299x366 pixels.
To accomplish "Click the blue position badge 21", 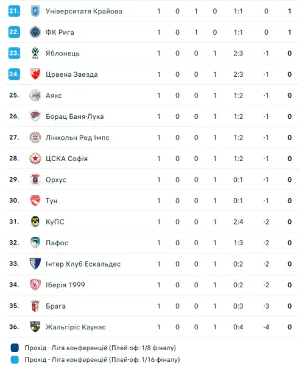I will pos(14,11).
